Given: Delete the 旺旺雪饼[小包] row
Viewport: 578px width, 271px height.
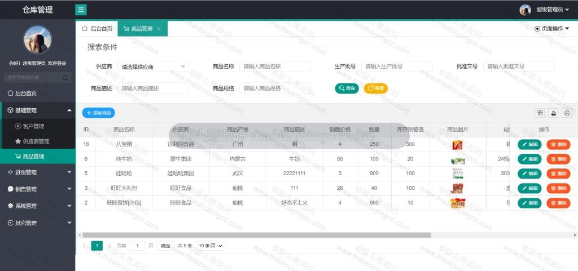Looking at the screenshot, I should pyautogui.click(x=558, y=203).
